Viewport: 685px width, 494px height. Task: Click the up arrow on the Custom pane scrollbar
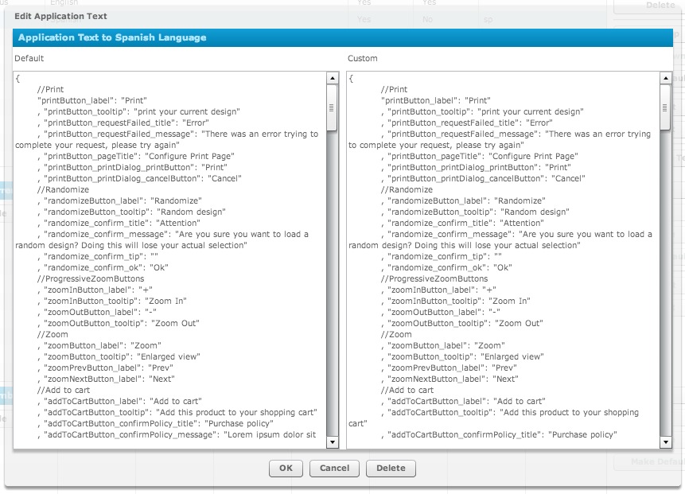[x=665, y=77]
